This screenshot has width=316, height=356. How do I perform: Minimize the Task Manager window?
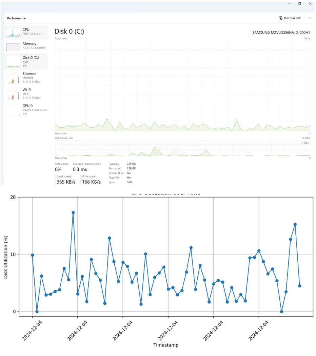[x=289, y=4]
